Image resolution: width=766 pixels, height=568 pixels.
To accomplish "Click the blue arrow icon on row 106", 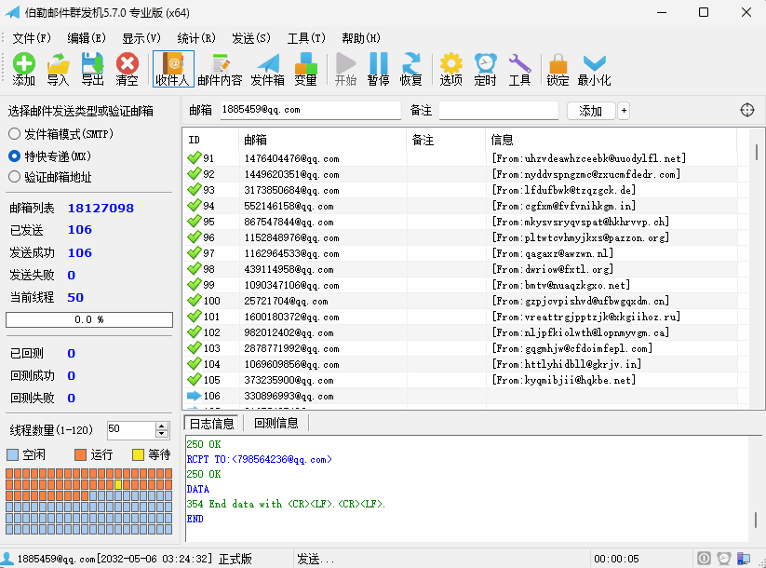I will (195, 396).
